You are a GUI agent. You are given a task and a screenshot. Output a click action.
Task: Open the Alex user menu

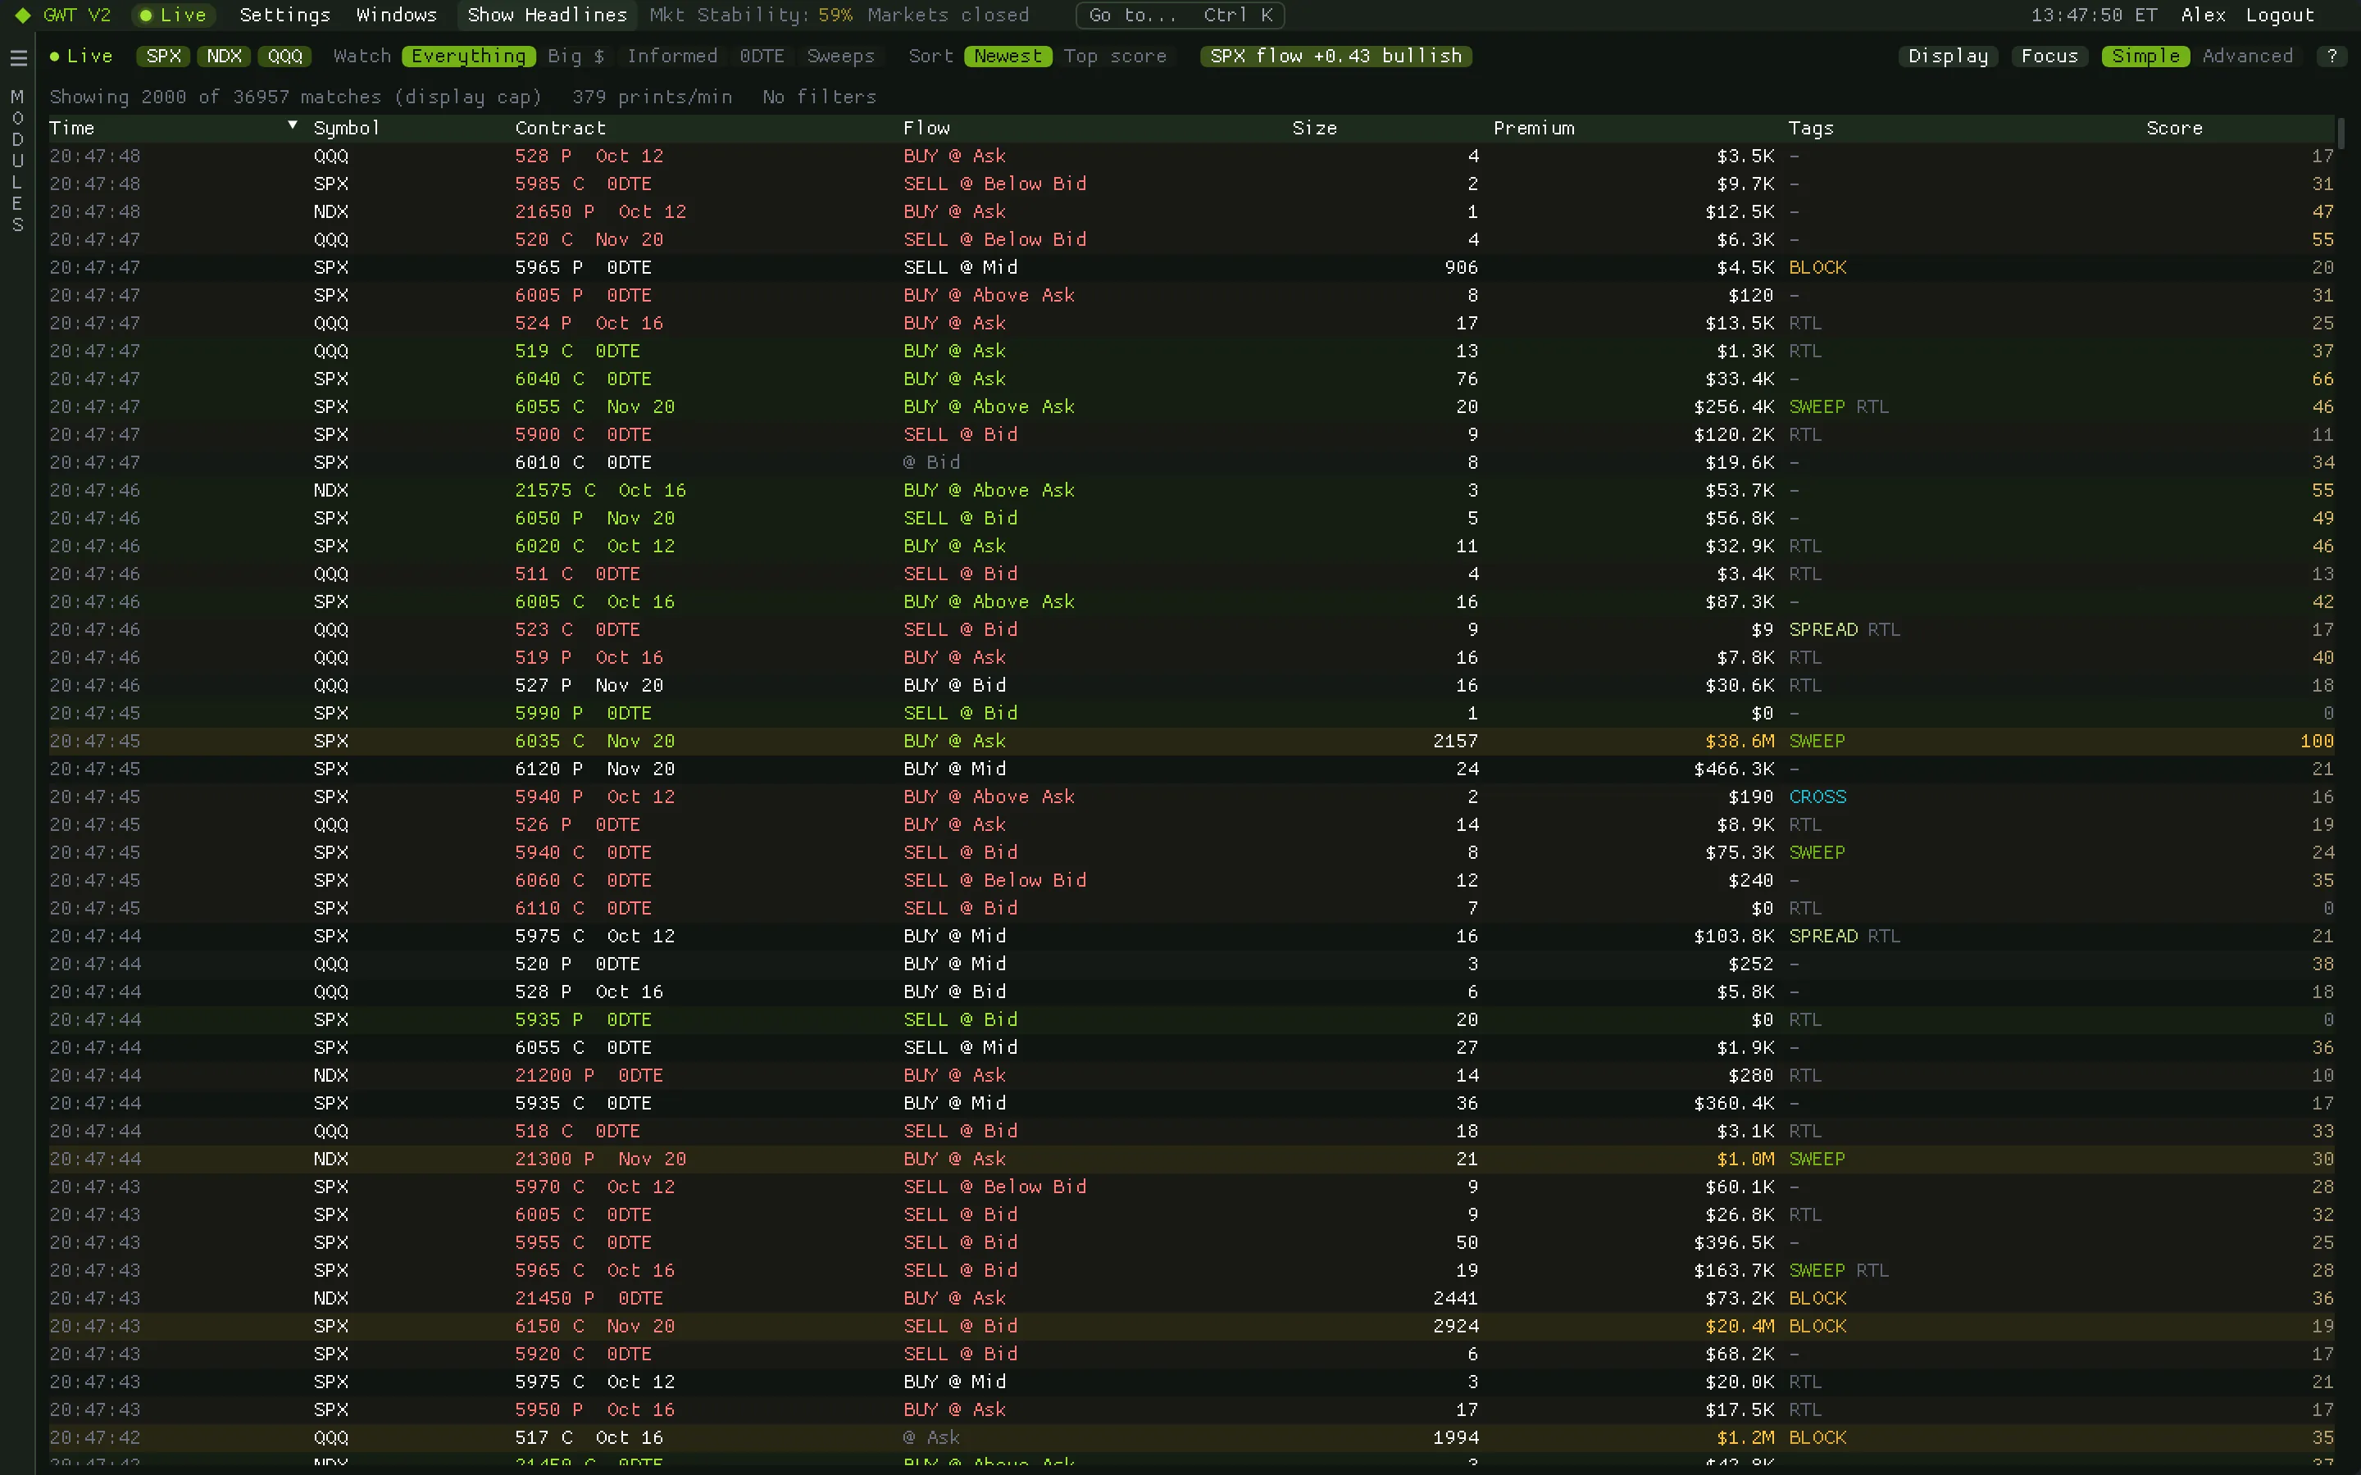point(2203,15)
